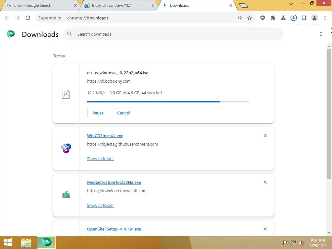Click the Supermium taskbar button
332x249 pixels.
[46, 243]
